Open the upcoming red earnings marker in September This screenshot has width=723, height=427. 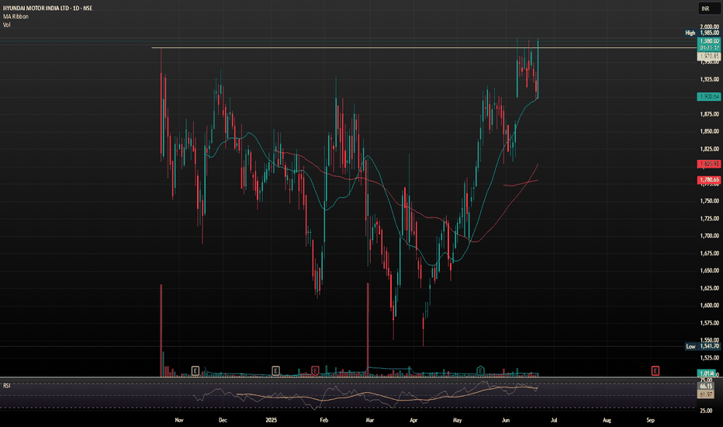click(655, 370)
